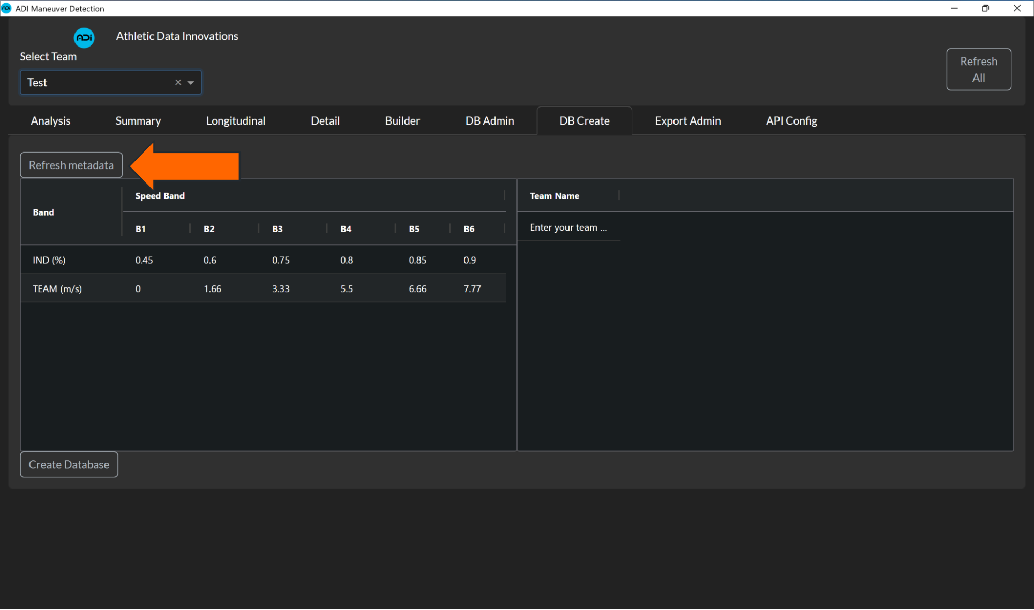
Task: Click the Refresh All button
Action: [978, 69]
